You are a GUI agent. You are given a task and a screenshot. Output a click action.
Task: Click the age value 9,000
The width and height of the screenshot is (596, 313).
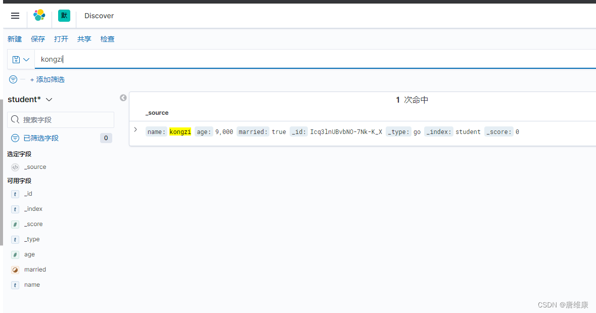[224, 131]
